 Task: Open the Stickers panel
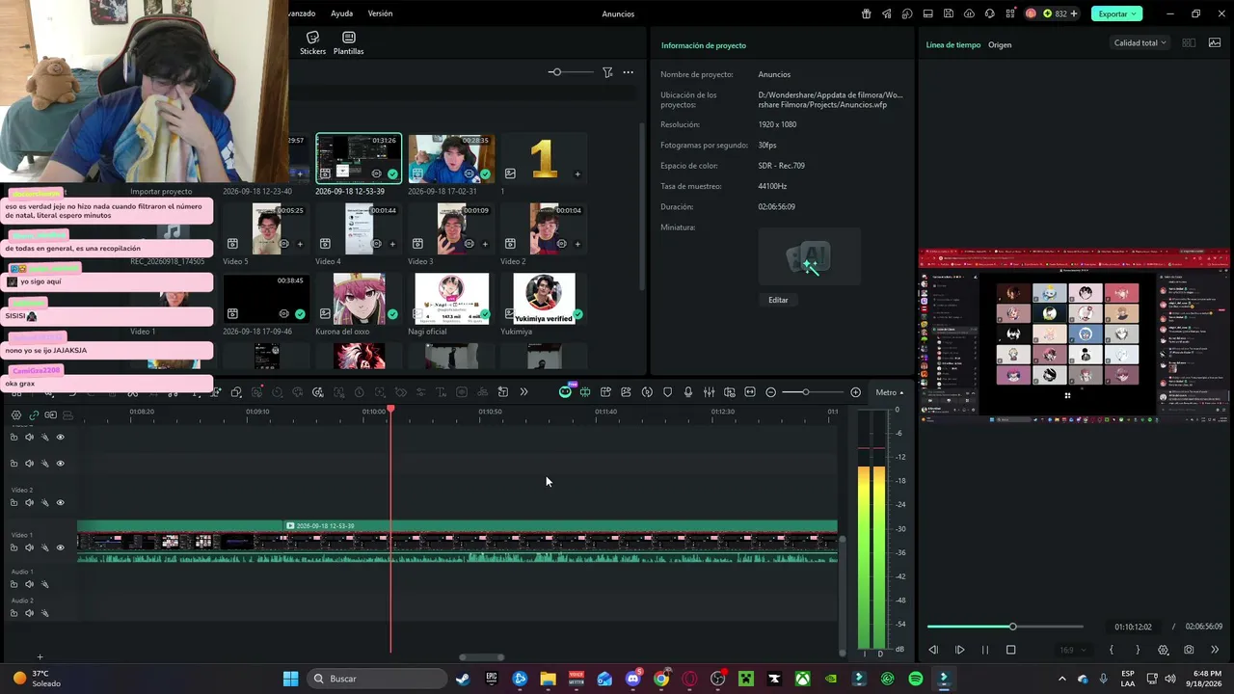tap(312, 43)
